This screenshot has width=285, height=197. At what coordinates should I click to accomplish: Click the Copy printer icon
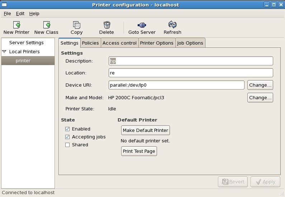point(76,25)
